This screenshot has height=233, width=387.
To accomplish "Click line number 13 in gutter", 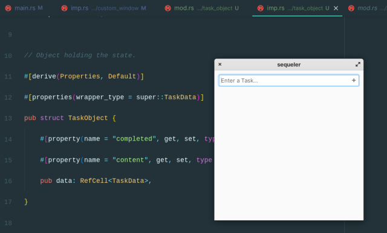I will 8,118.
